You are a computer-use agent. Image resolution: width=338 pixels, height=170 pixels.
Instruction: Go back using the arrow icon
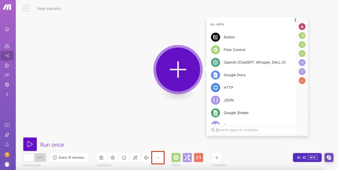[27, 8]
